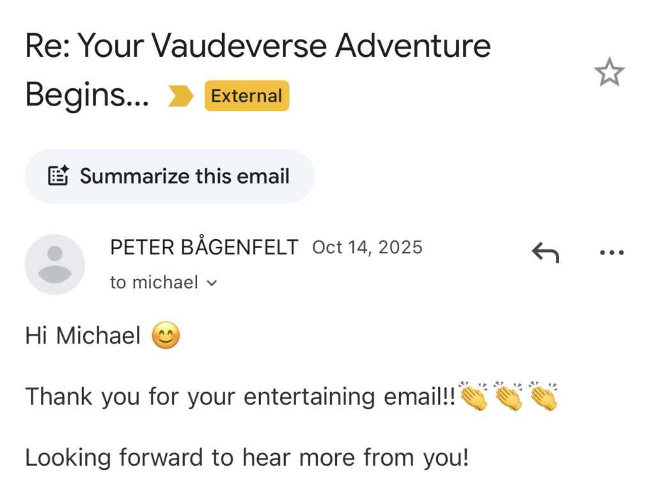Click the "to michael" recipient text
Screen dimensions: 655x488
tap(154, 283)
